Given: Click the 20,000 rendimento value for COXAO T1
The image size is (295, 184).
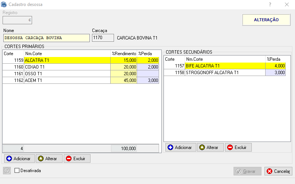Looking at the screenshot, I should coord(124,67).
